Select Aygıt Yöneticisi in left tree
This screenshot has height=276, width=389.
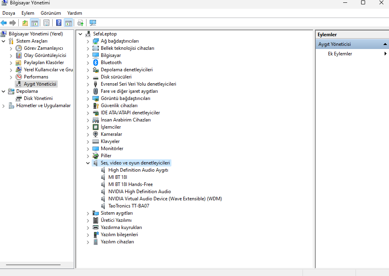pyautogui.click(x=40, y=84)
